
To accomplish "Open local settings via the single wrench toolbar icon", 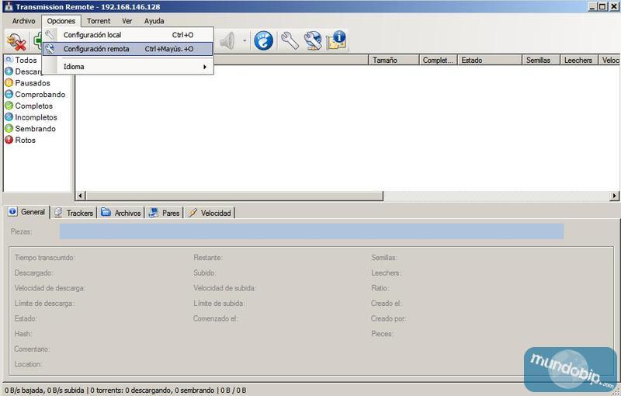I will [290, 41].
